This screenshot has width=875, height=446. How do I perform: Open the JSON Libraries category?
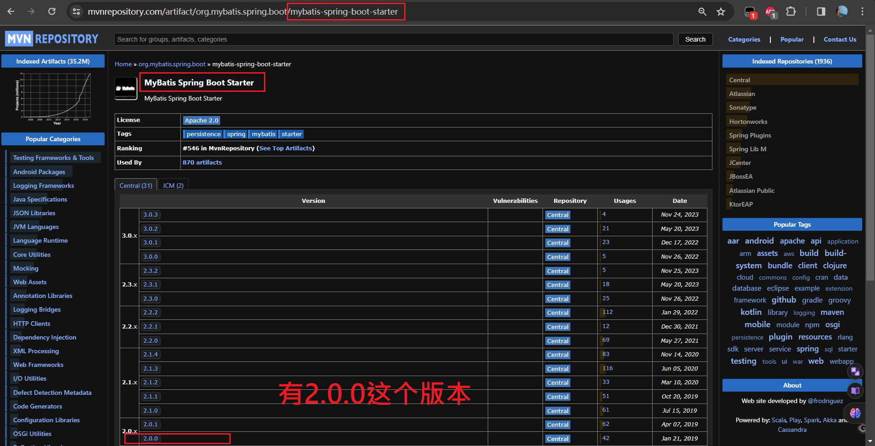pos(34,213)
